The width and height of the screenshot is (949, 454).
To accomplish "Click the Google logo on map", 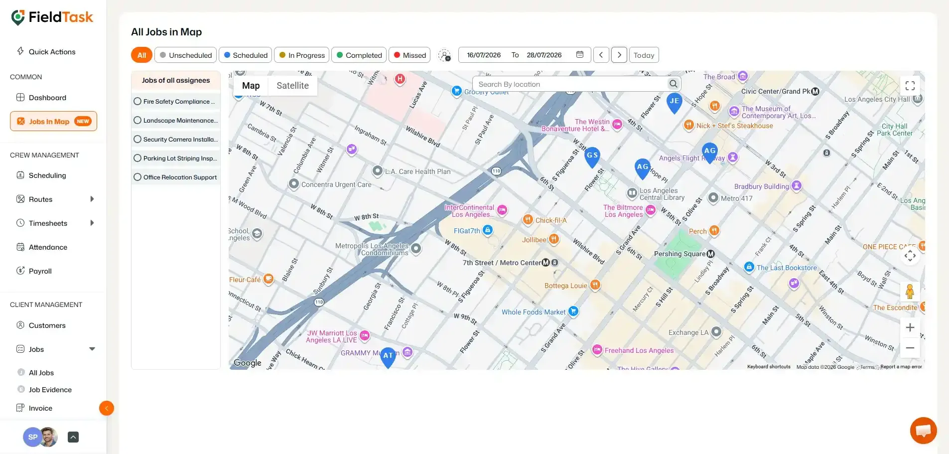I will point(248,363).
